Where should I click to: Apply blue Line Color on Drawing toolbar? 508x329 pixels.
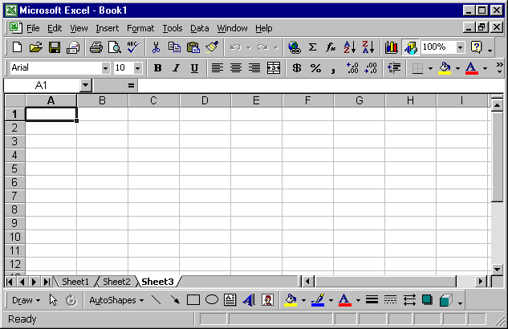click(318, 300)
